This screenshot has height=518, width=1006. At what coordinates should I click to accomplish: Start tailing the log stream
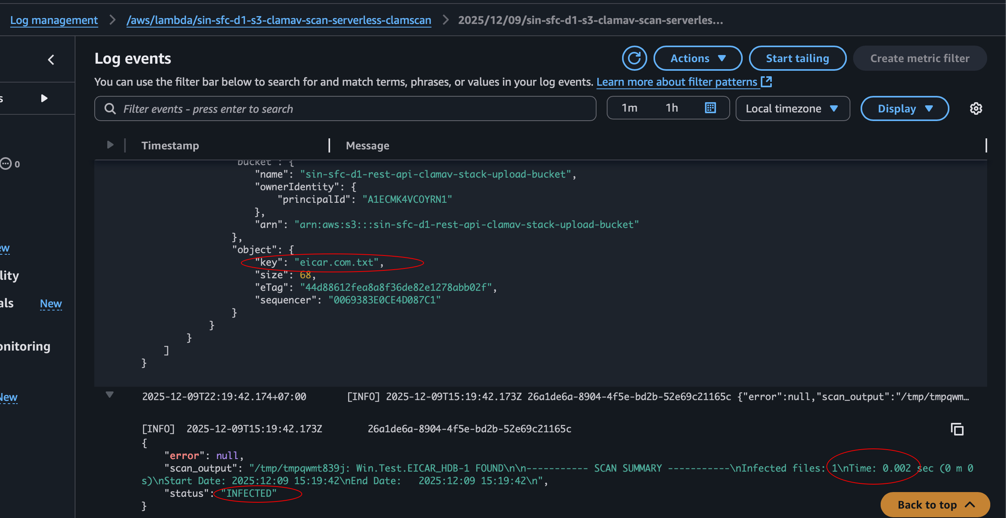coord(798,58)
